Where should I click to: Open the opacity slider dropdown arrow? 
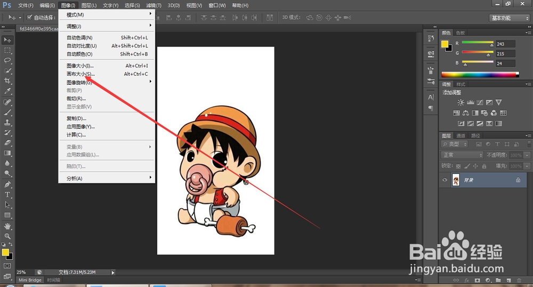(527, 155)
